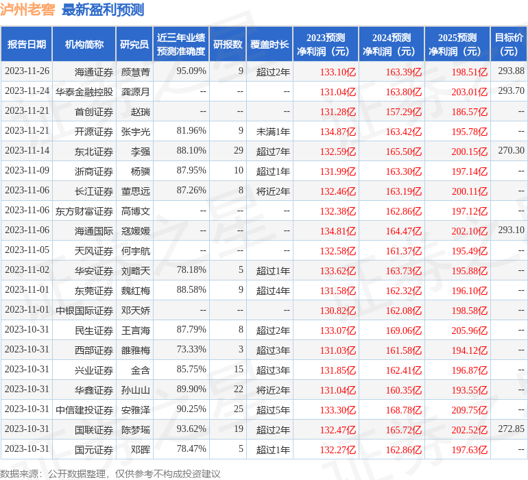Click 2024 forecast 169.06亿
528x480 pixels.
tap(403, 330)
